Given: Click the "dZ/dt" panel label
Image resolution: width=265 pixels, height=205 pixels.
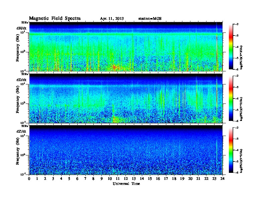Looking at the screenshot, I should (21, 131).
